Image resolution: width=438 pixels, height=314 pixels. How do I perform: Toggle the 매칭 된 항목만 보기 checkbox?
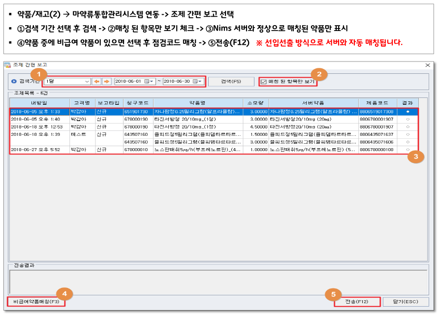tap(264, 81)
